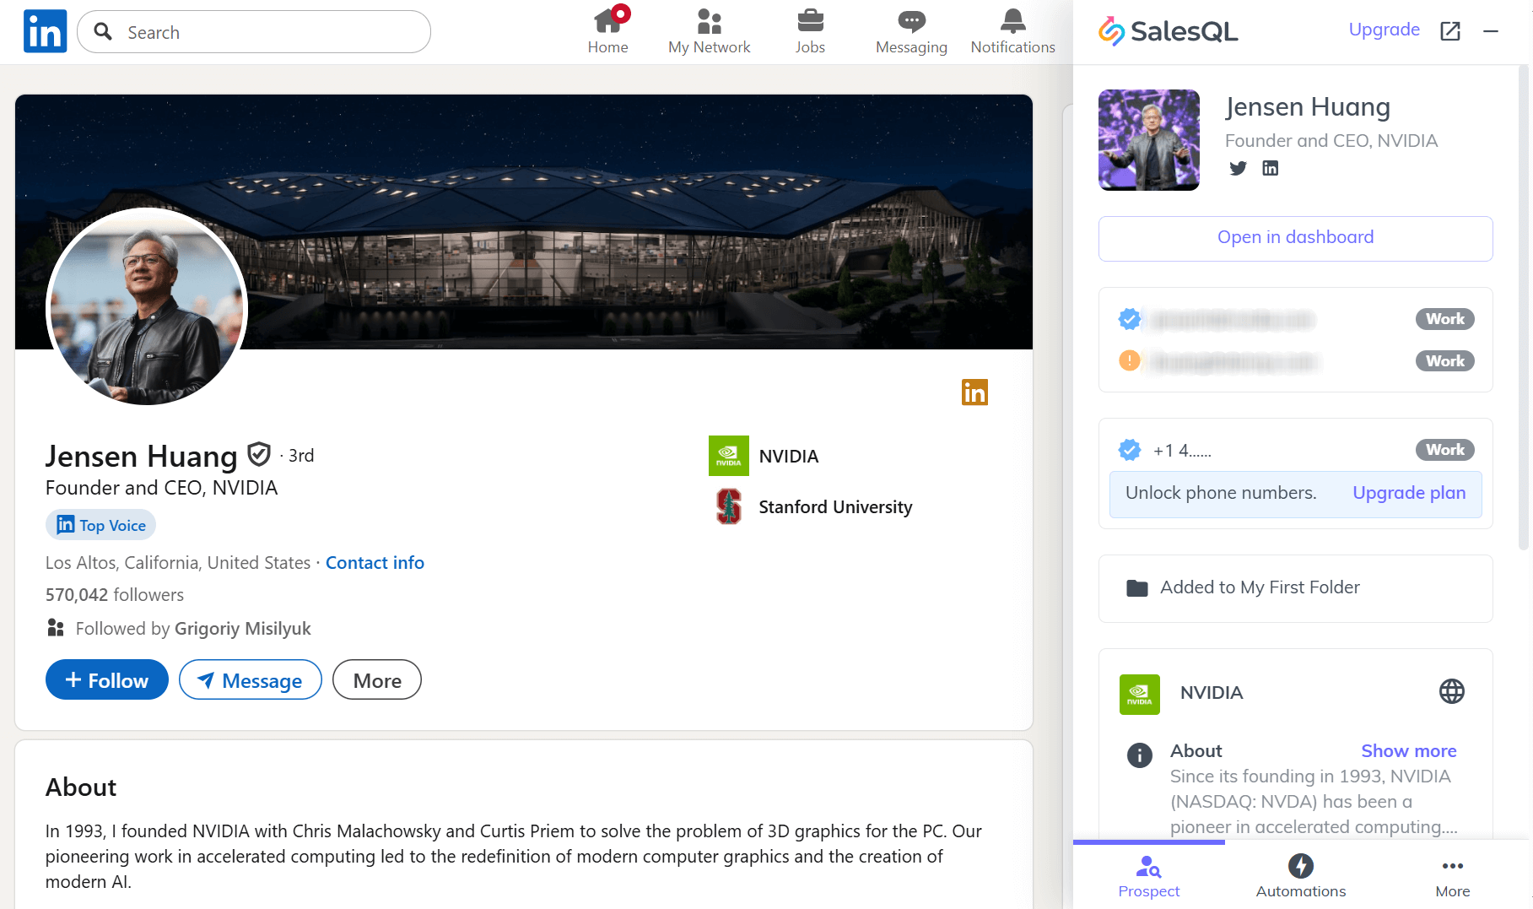Open the LinkedIn icon under Jensen Huang's title
The height and width of the screenshot is (909, 1533).
1270,168
